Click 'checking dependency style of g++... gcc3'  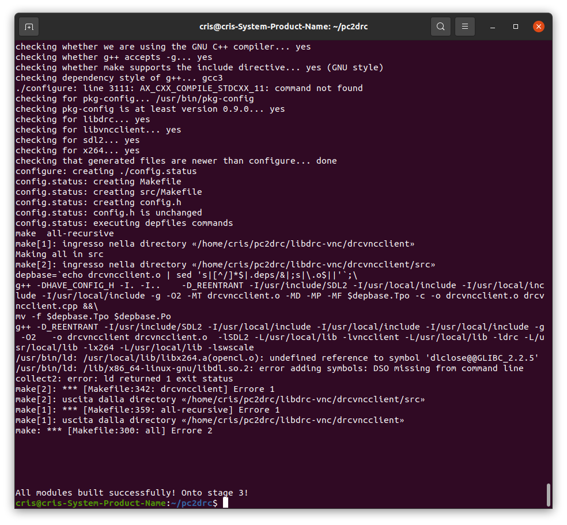pos(119,78)
